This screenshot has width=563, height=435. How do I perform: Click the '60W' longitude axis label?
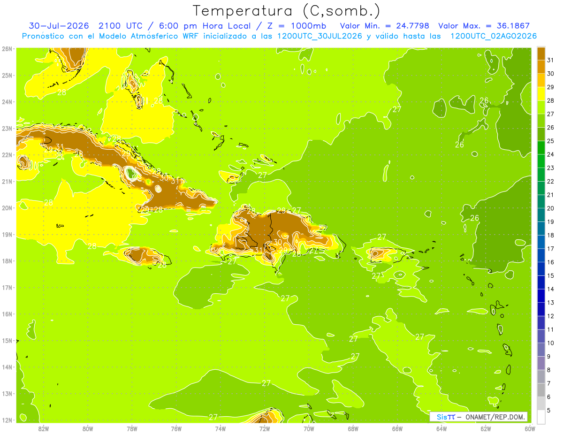(x=530, y=428)
